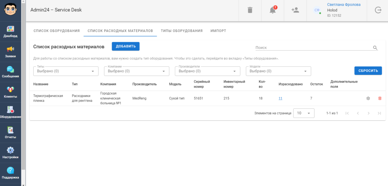Image resolution: width=388 pixels, height=186 pixels.
Task: Open Заявки section in sidebar
Action: [11, 52]
